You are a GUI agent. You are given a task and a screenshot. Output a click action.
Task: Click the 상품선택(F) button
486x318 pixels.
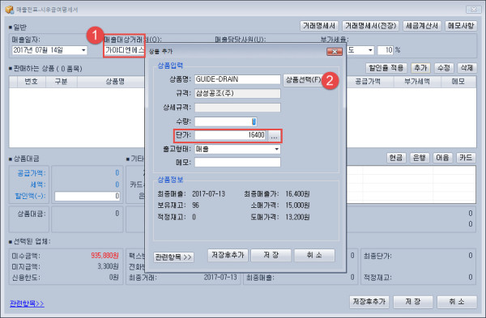302,80
